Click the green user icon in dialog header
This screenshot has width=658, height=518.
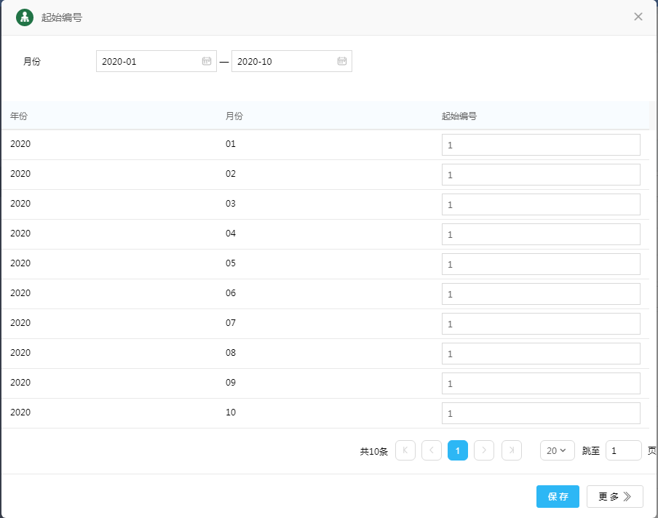click(25, 17)
